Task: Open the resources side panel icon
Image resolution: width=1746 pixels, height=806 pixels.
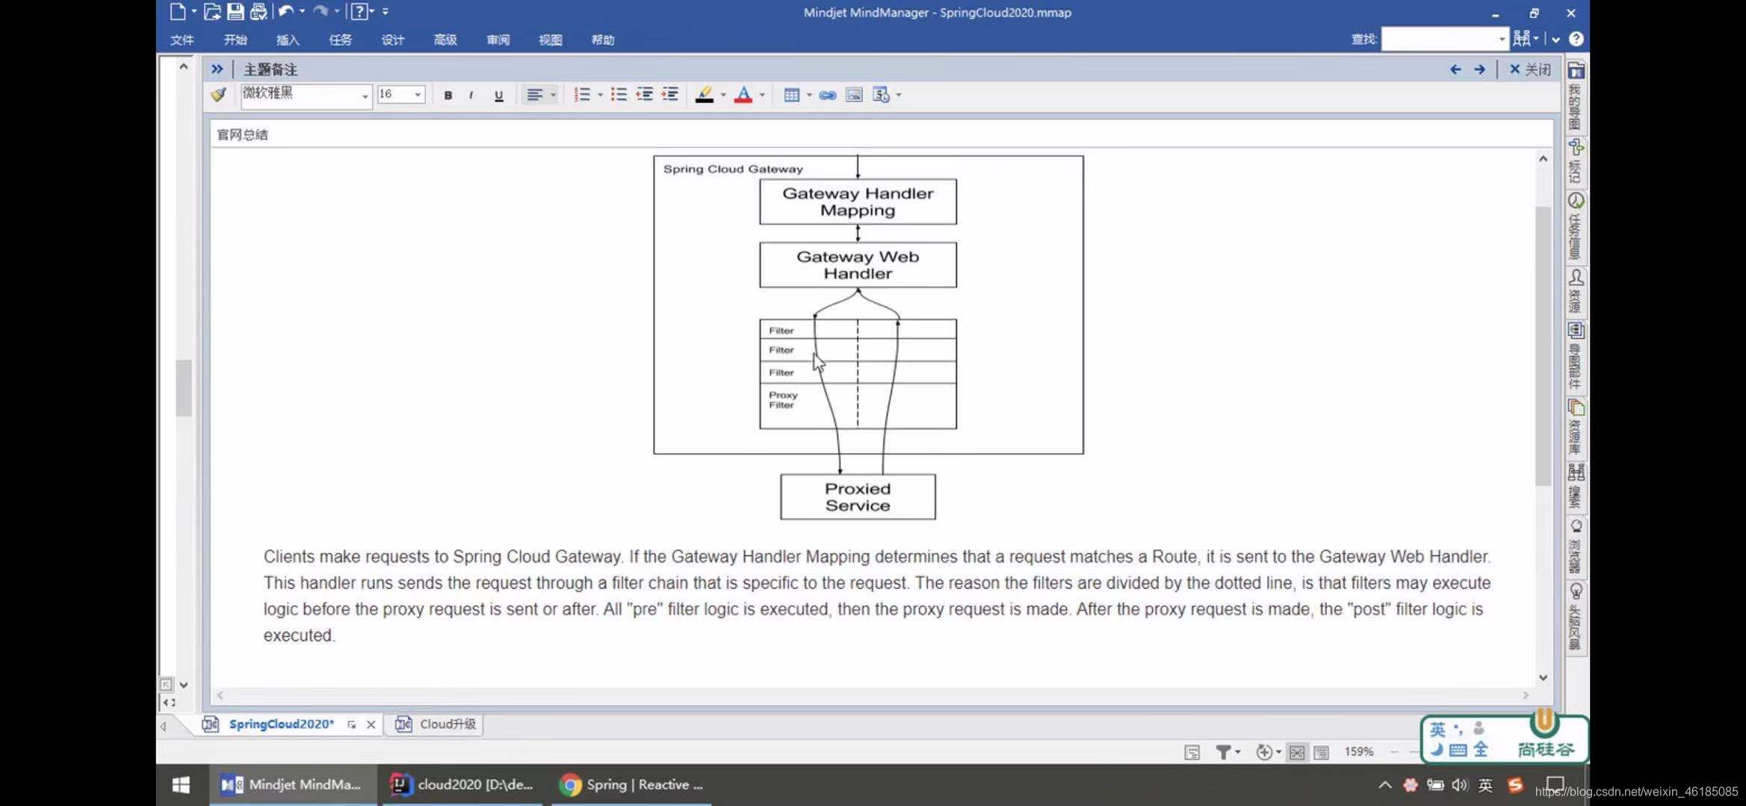Action: 1576,278
